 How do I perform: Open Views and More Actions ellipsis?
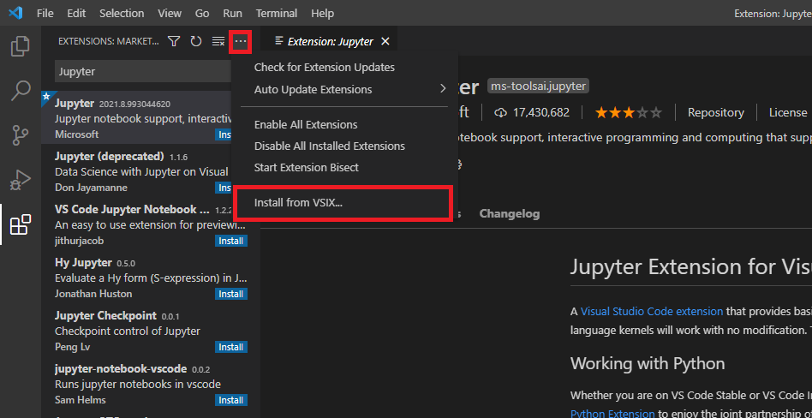point(241,41)
